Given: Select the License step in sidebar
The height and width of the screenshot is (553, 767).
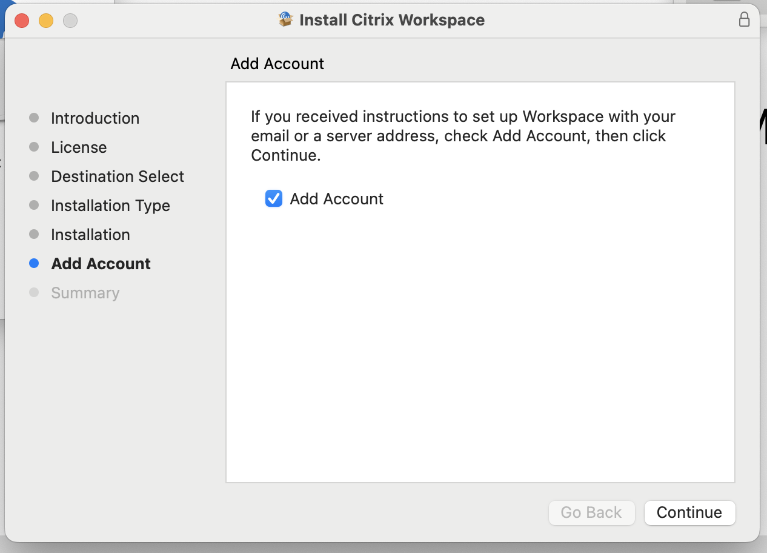Looking at the screenshot, I should pyautogui.click(x=79, y=147).
